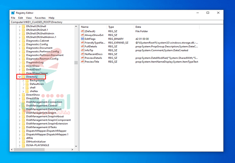The height and width of the screenshot is (163, 235).
Task: Select the DiskManagement.UITasks key
Action: [x=41, y=127]
